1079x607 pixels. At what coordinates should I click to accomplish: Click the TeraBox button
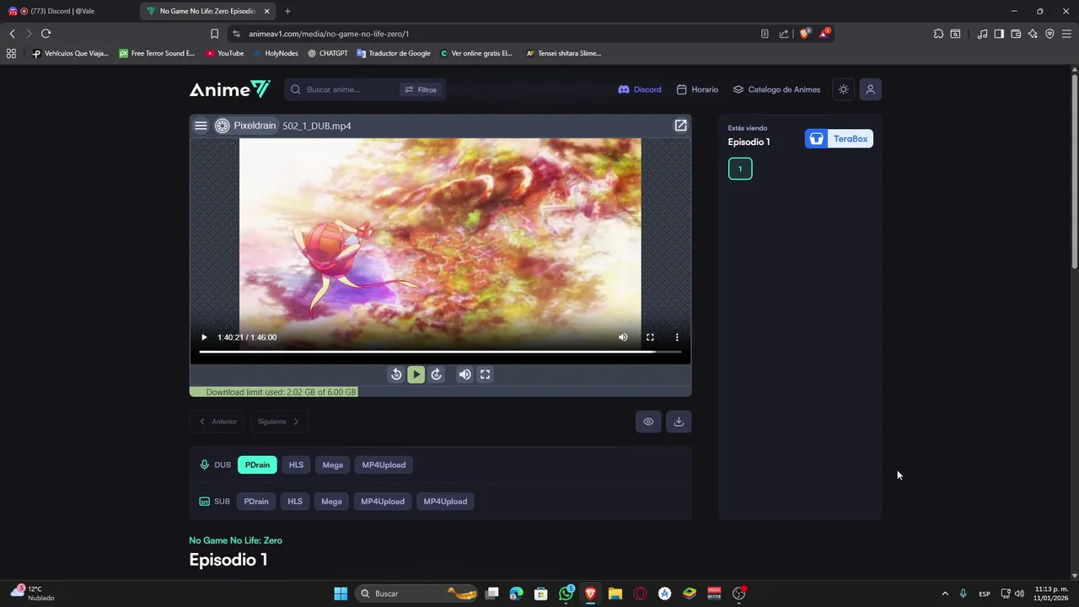pos(839,139)
